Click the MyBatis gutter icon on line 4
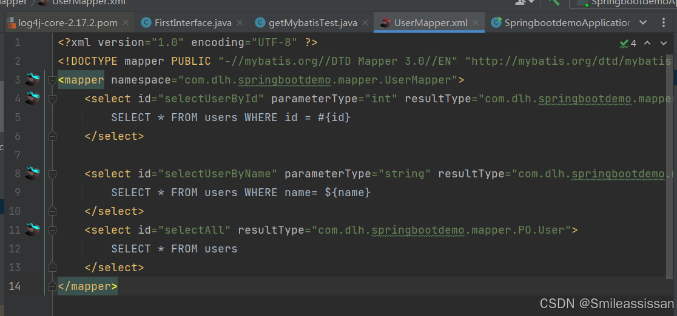 point(32,98)
